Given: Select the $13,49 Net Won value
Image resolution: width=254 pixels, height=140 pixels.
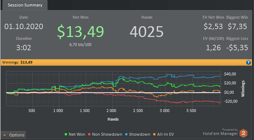Looking at the screenshot, I should pos(81,32).
